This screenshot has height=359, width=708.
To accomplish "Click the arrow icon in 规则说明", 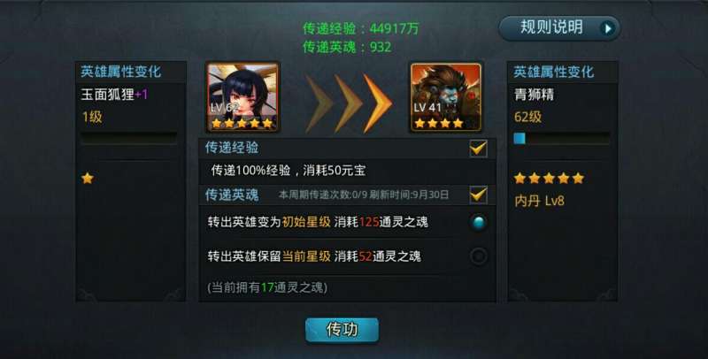I will click(608, 28).
